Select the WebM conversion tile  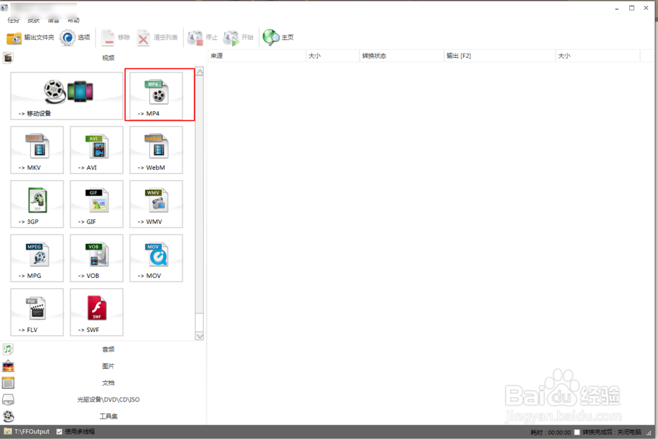pyautogui.click(x=156, y=150)
